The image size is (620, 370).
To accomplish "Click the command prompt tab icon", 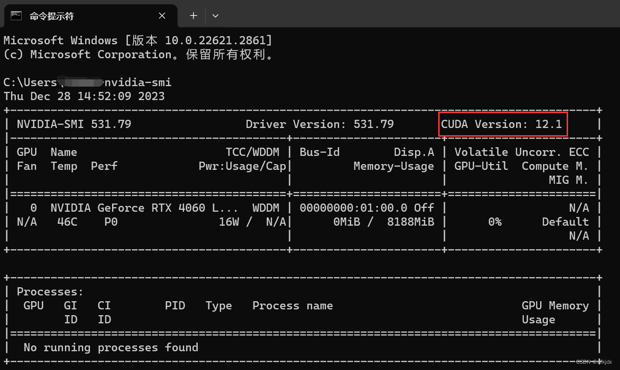I will click(x=17, y=16).
